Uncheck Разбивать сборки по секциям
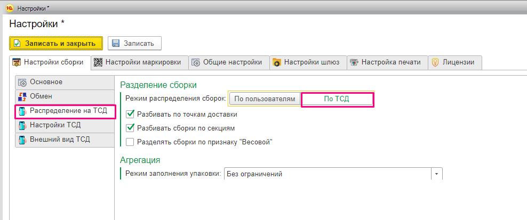Viewport: 527px width, 220px height. [130, 128]
